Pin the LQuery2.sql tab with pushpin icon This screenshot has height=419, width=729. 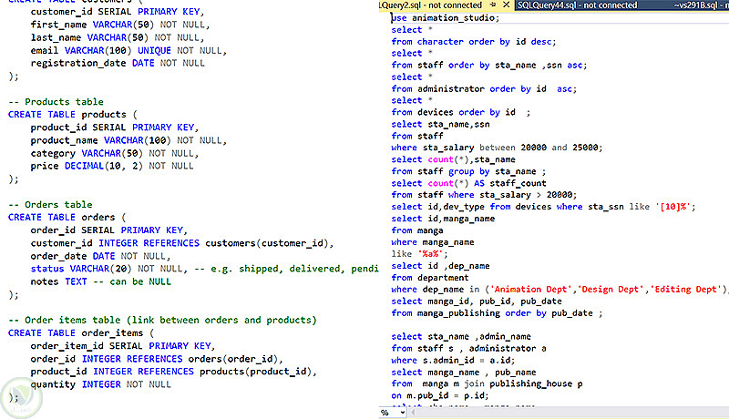(x=493, y=5)
